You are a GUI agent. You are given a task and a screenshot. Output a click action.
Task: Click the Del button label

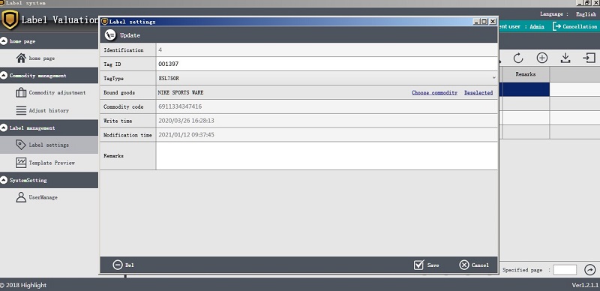[129, 265]
